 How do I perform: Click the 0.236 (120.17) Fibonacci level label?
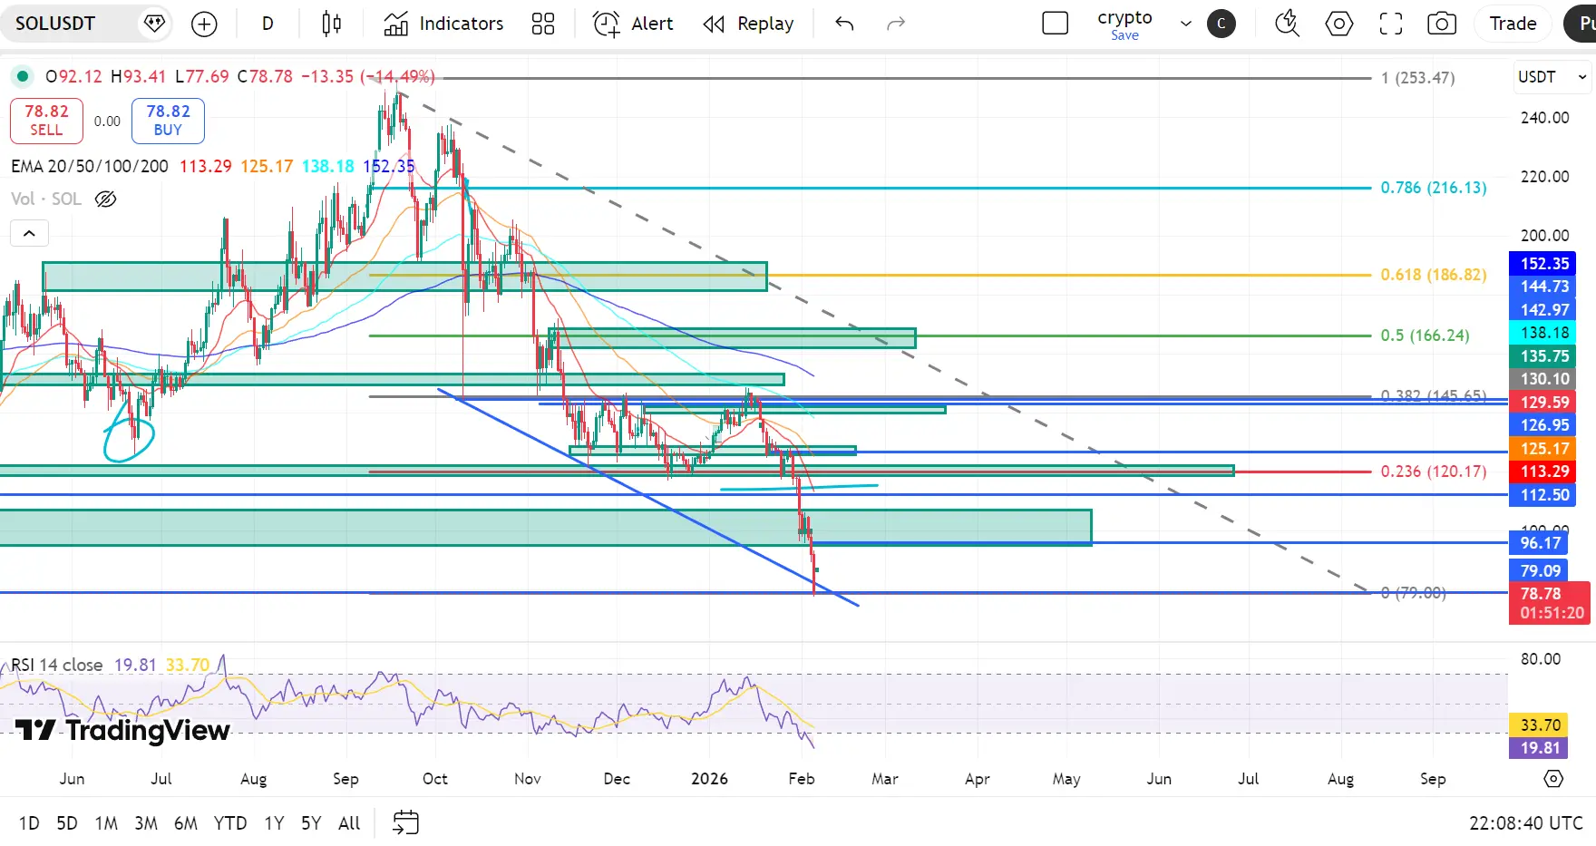tap(1434, 472)
